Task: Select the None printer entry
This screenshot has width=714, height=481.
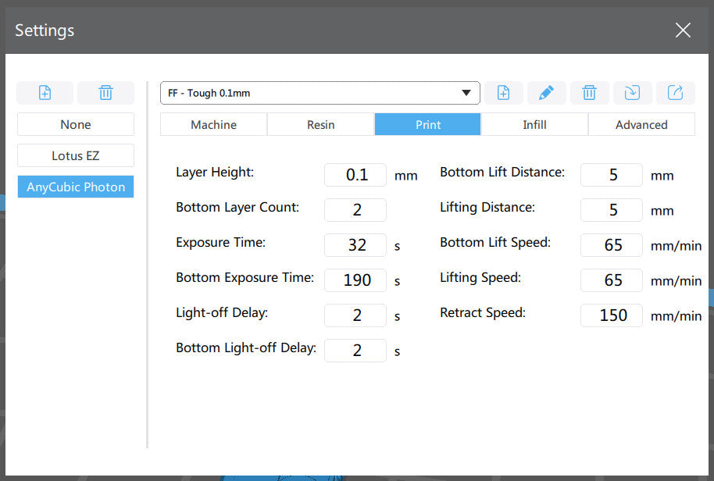Action: click(x=76, y=125)
